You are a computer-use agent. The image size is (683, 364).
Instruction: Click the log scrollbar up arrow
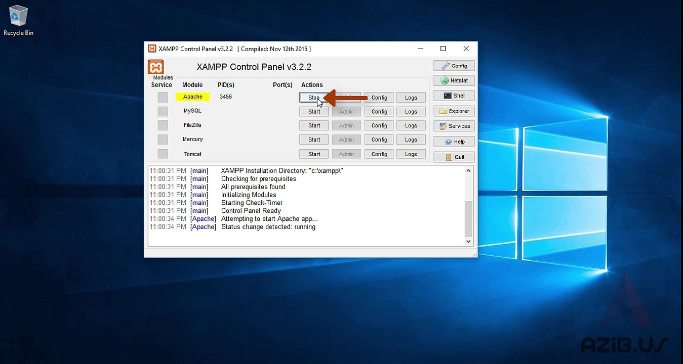pos(468,171)
